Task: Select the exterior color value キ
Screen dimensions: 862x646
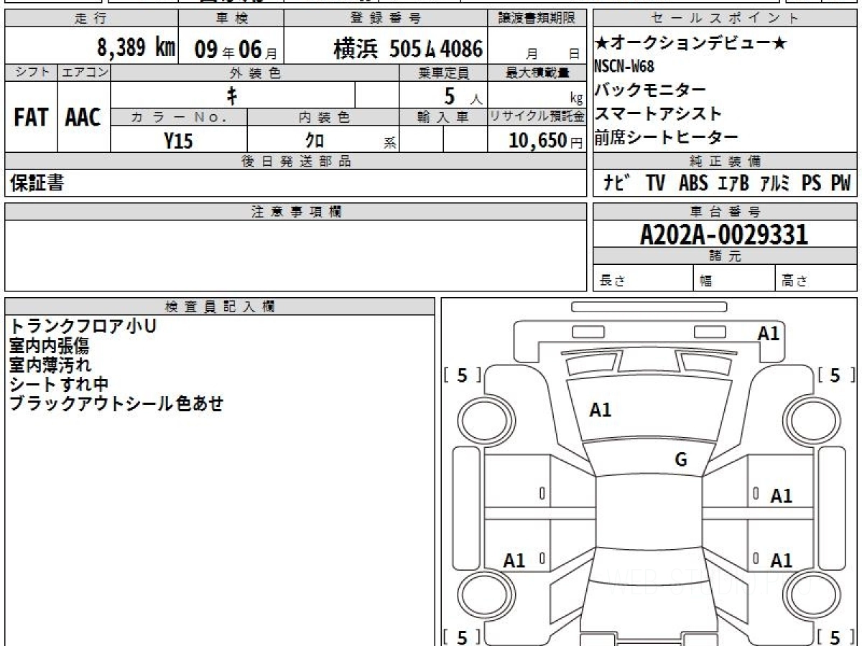Action: click(x=232, y=95)
